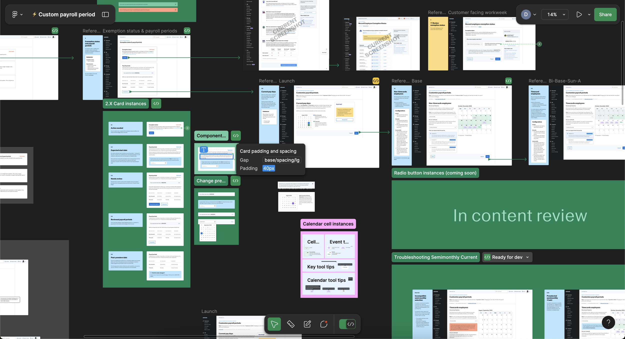
Task: Click yellow dev status icon above Launch frame
Action: coord(376,81)
